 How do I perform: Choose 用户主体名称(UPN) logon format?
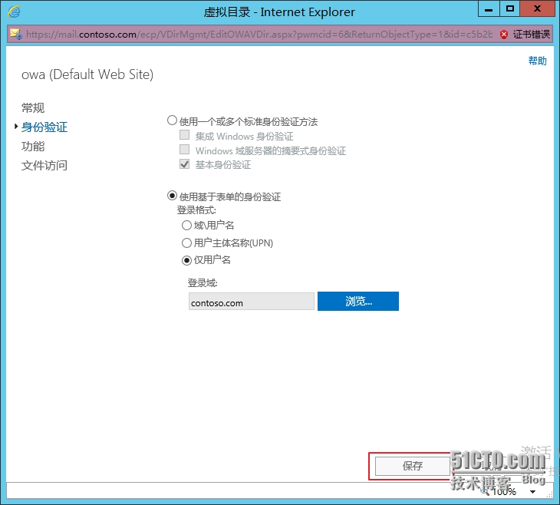pos(186,243)
